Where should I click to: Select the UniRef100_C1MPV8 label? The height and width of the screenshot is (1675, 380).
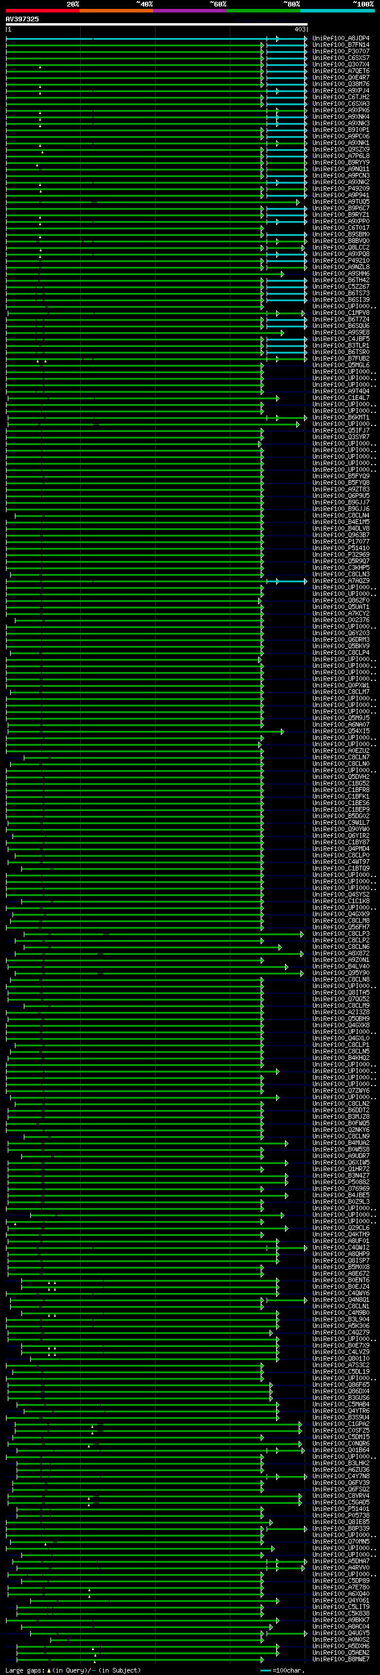click(341, 313)
